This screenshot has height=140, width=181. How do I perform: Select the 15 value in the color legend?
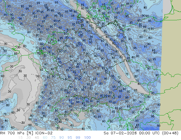[20, 138]
